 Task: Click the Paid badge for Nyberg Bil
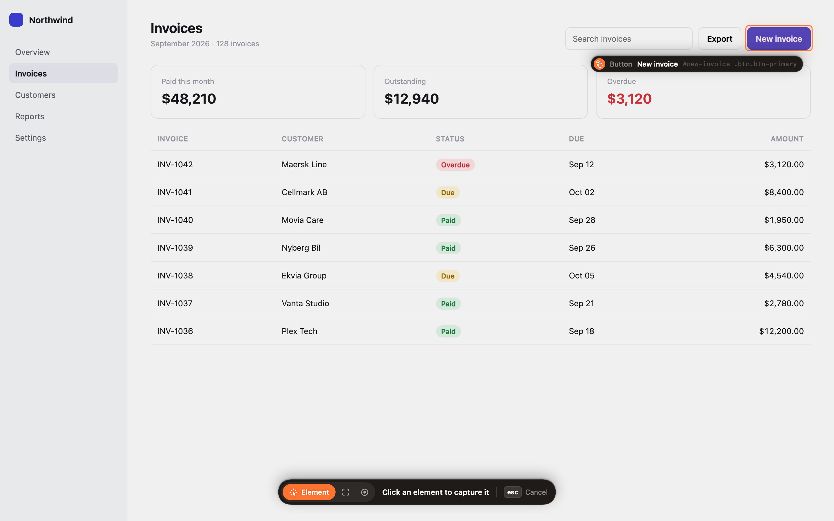click(x=448, y=248)
